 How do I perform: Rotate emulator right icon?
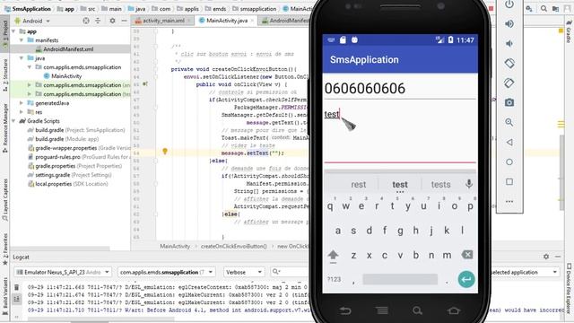coord(509,83)
